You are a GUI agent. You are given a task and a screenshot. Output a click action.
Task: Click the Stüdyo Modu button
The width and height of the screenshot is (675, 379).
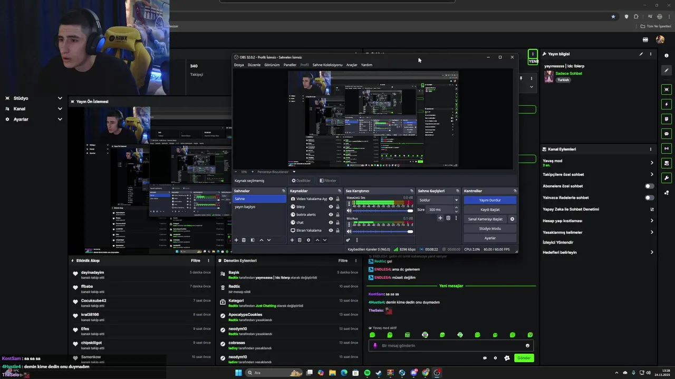[490, 228]
